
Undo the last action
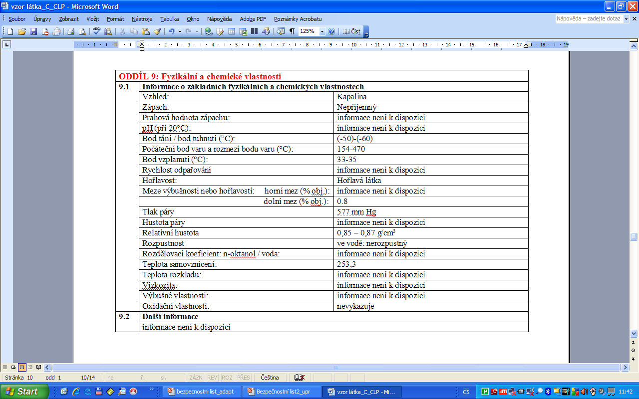tap(171, 31)
